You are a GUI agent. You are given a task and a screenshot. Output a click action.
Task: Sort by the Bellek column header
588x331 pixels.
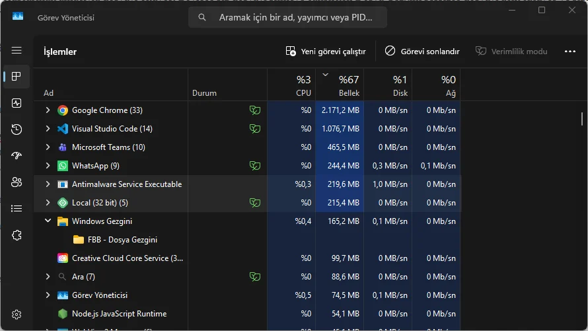[340, 85]
